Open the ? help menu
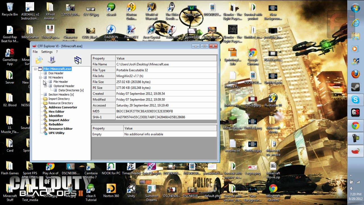The width and height of the screenshot is (364, 205). pos(57,52)
